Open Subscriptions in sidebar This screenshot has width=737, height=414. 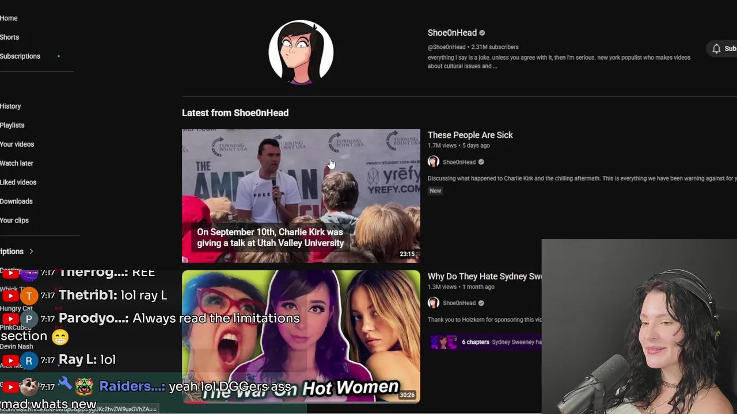pos(20,56)
